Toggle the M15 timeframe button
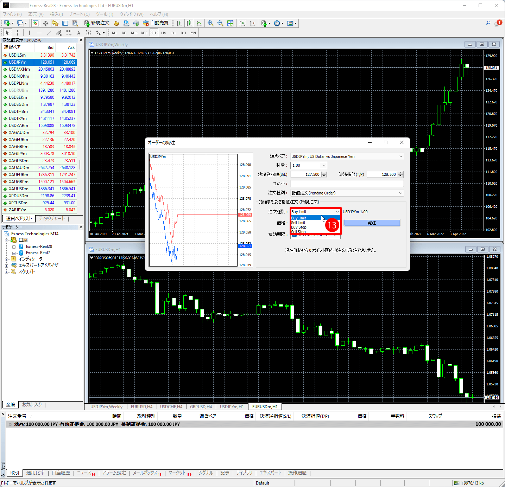 134,33
